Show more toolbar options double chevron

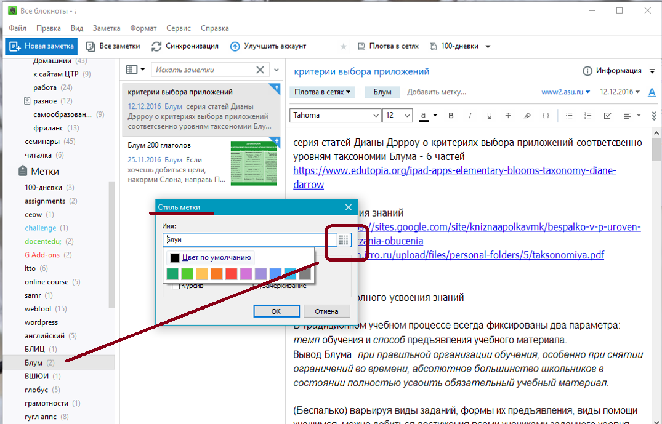pyautogui.click(x=653, y=116)
